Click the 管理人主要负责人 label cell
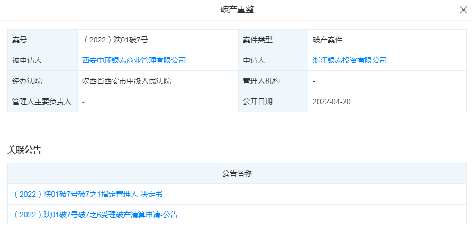The width and height of the screenshot is (472, 231). [42, 101]
